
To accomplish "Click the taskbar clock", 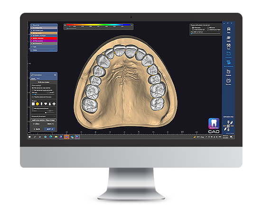I will (x=225, y=137).
